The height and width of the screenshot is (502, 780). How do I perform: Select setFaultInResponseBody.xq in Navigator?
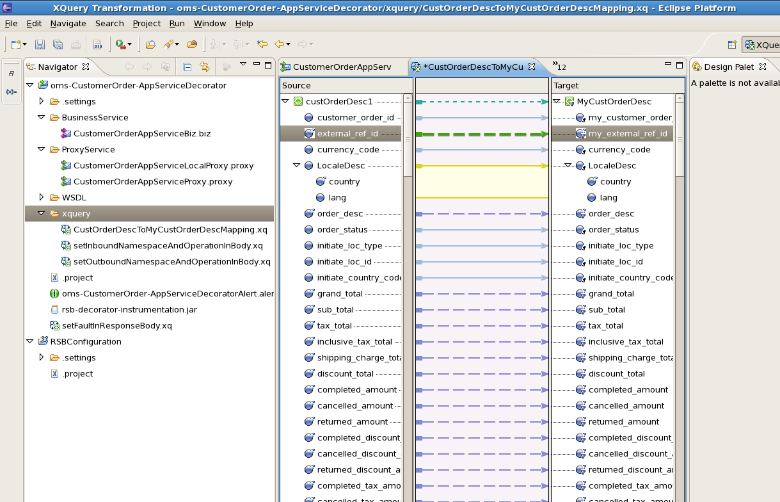point(116,325)
